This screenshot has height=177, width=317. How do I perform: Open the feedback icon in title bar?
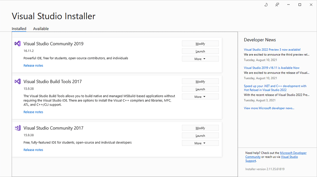point(277,5)
